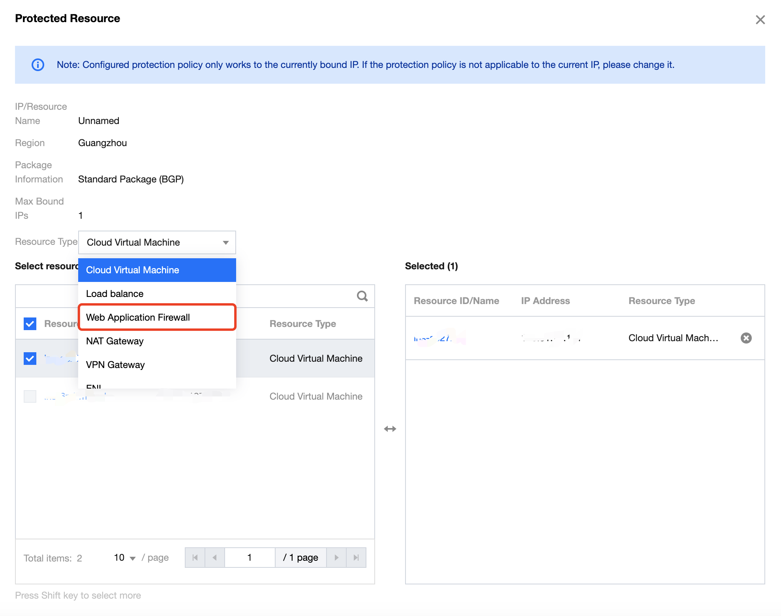Click the info icon in note banner
The width and height of the screenshot is (781, 616).
[38, 65]
